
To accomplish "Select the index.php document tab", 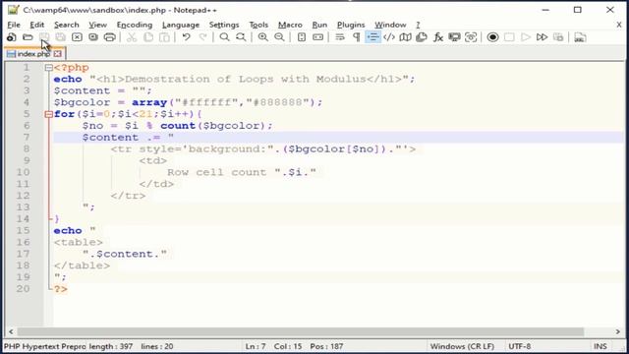I will click(x=33, y=54).
